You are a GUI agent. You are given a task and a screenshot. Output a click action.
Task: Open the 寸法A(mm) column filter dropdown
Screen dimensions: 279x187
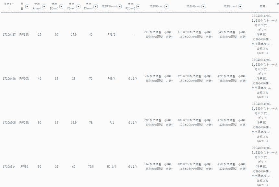click(x=44, y=6)
